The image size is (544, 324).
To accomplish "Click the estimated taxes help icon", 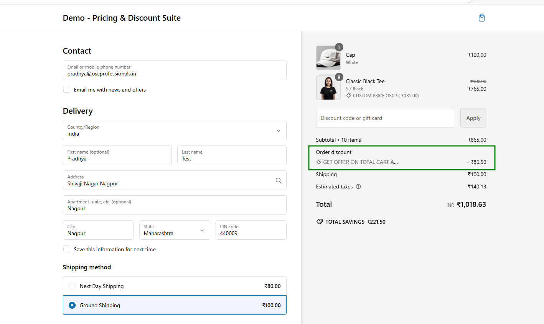I will [x=358, y=187].
